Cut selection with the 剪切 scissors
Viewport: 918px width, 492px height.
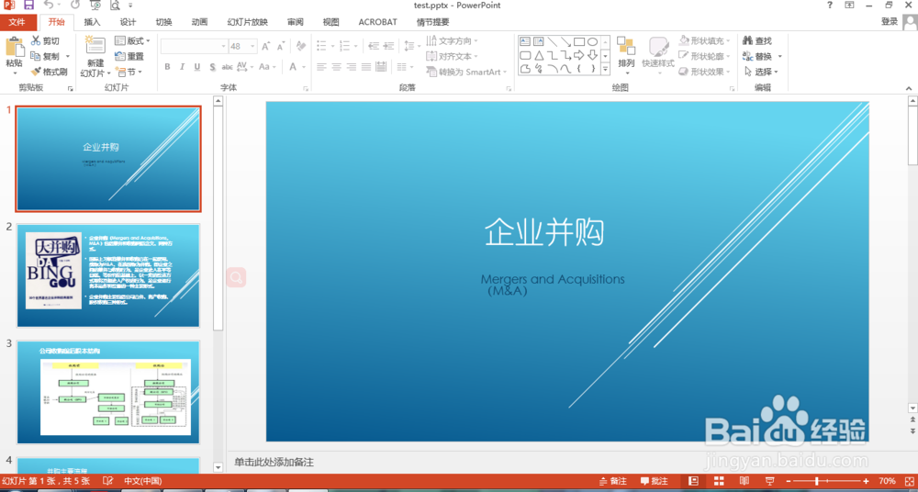click(46, 41)
